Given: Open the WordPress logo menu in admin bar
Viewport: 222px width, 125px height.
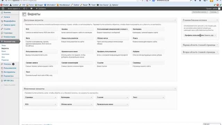Looking at the screenshot, I should click(3, 8).
